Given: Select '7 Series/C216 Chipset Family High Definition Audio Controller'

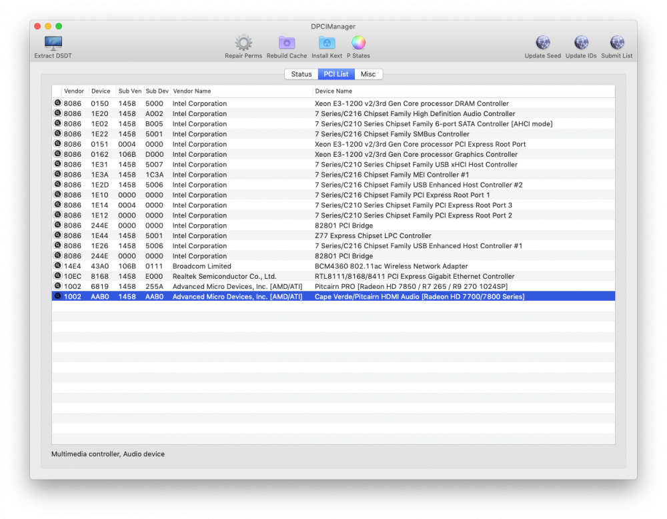Looking at the screenshot, I should 415,113.
